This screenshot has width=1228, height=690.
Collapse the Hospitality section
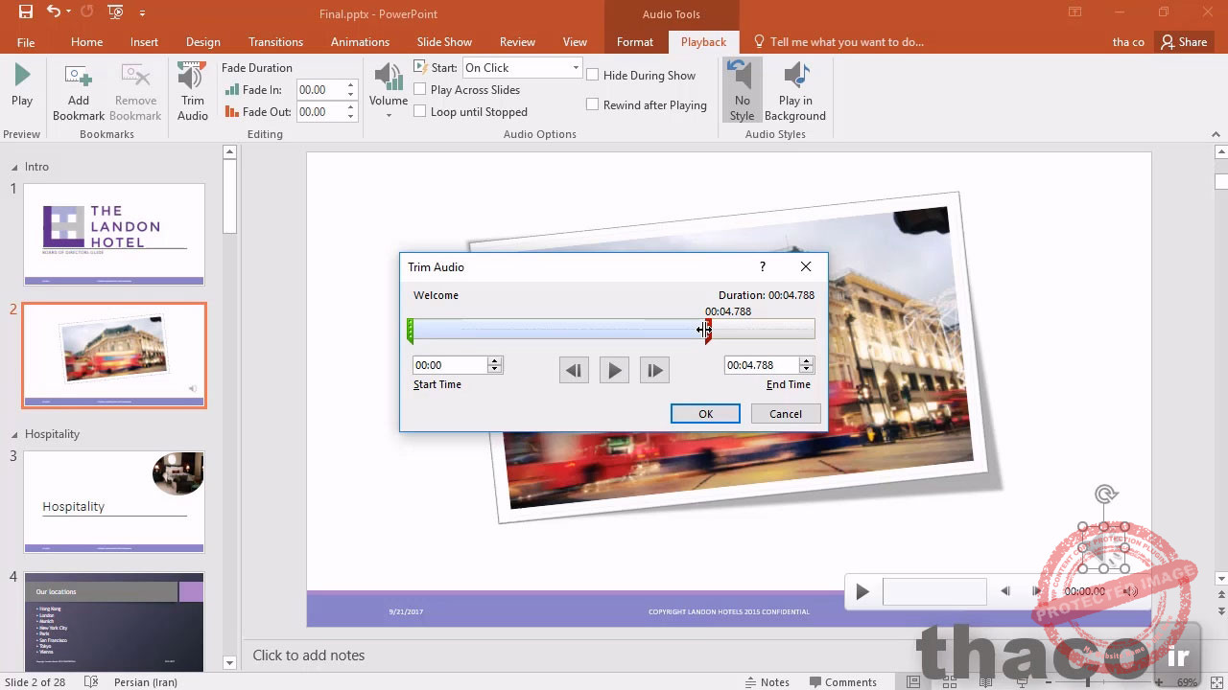[14, 434]
